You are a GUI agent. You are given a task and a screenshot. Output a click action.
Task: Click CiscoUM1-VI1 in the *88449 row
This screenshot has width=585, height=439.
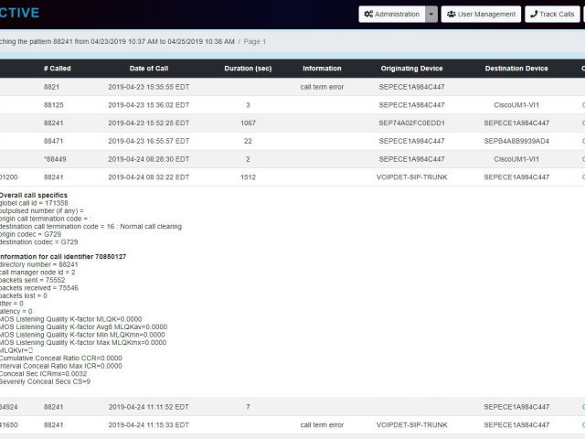click(x=516, y=159)
